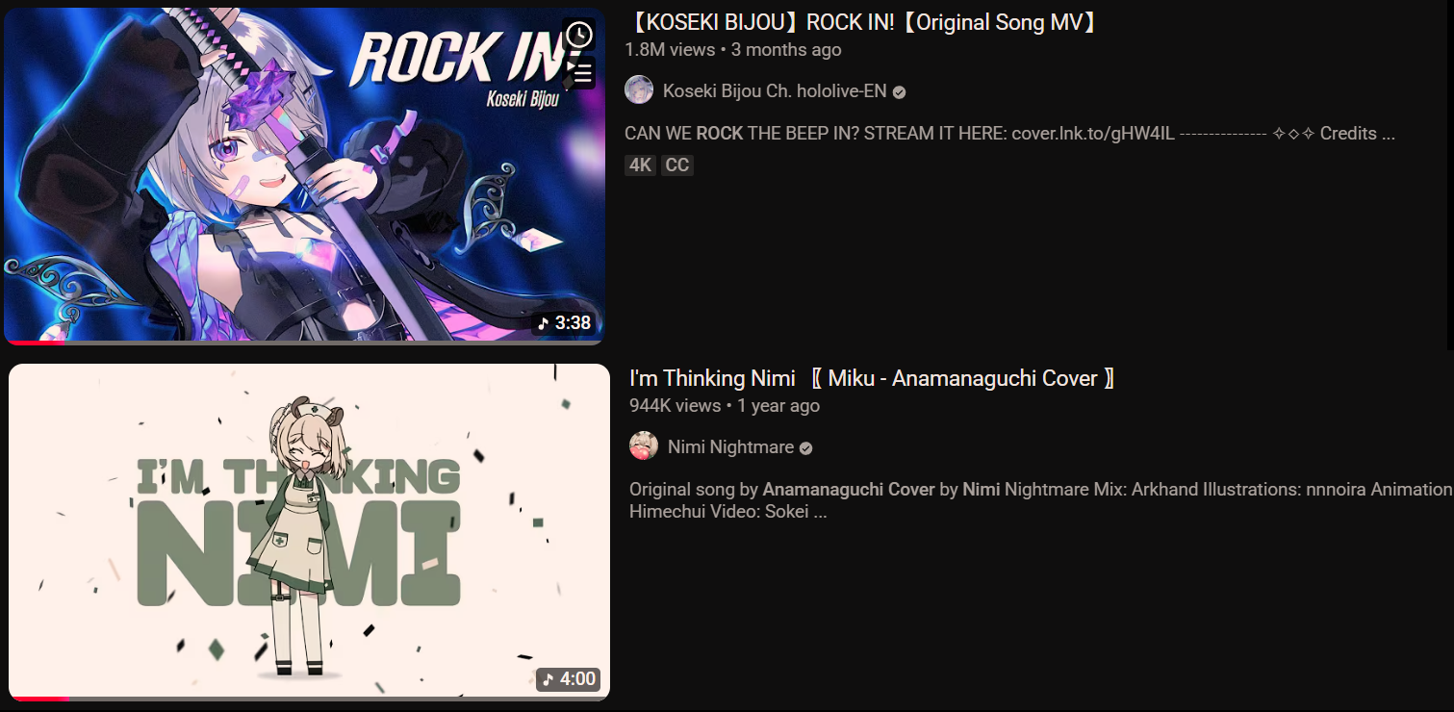
Task: Click the Add to Queue icon
Action: point(578,73)
